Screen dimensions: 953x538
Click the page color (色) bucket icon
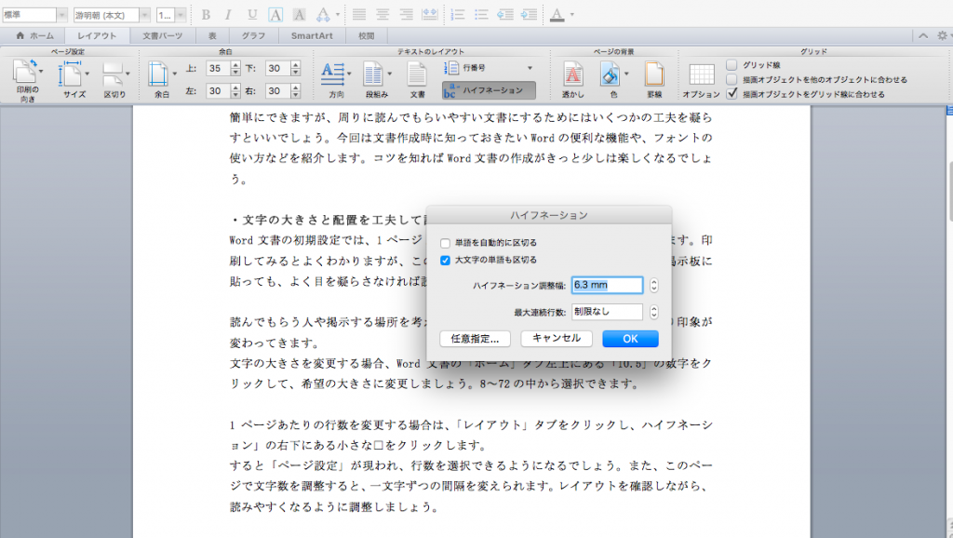(x=610, y=74)
